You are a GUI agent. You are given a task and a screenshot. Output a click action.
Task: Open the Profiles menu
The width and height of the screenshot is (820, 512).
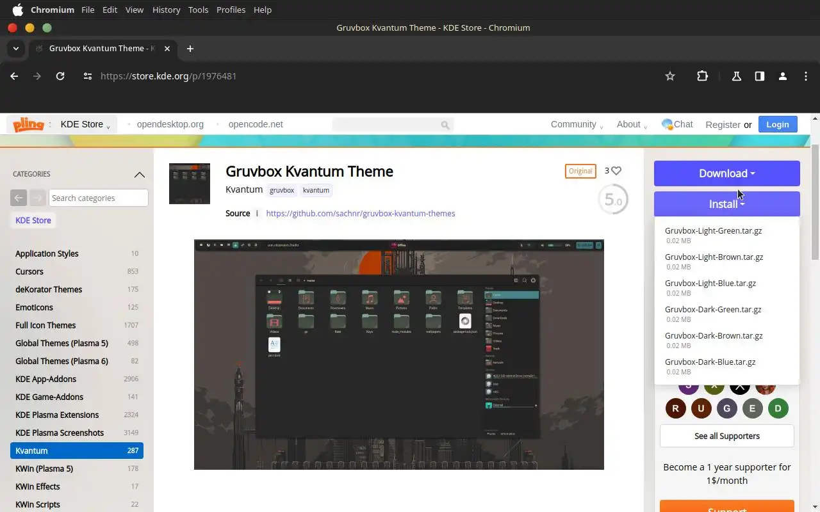[x=231, y=10]
